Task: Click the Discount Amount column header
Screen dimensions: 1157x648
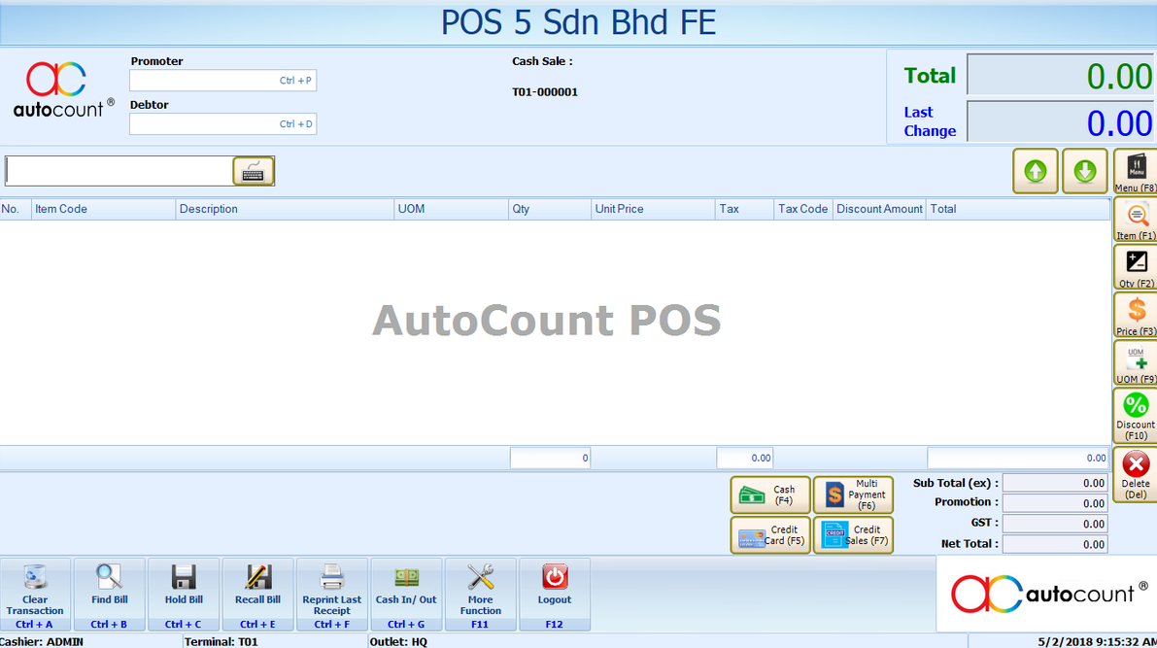Action: click(x=879, y=209)
